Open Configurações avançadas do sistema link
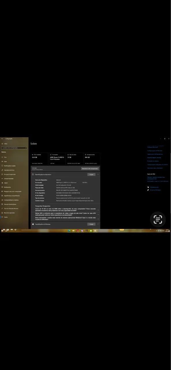The height and width of the screenshot is (370, 171). (157, 164)
